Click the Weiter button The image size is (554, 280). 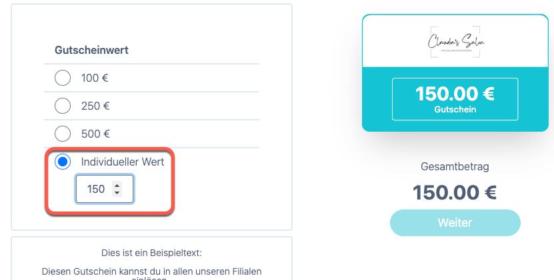(455, 223)
